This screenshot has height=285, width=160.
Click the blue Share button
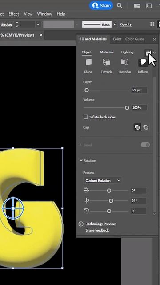coord(101,6)
